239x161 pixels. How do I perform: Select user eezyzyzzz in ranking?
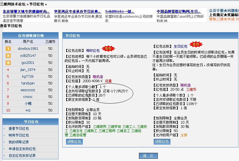(28, 90)
